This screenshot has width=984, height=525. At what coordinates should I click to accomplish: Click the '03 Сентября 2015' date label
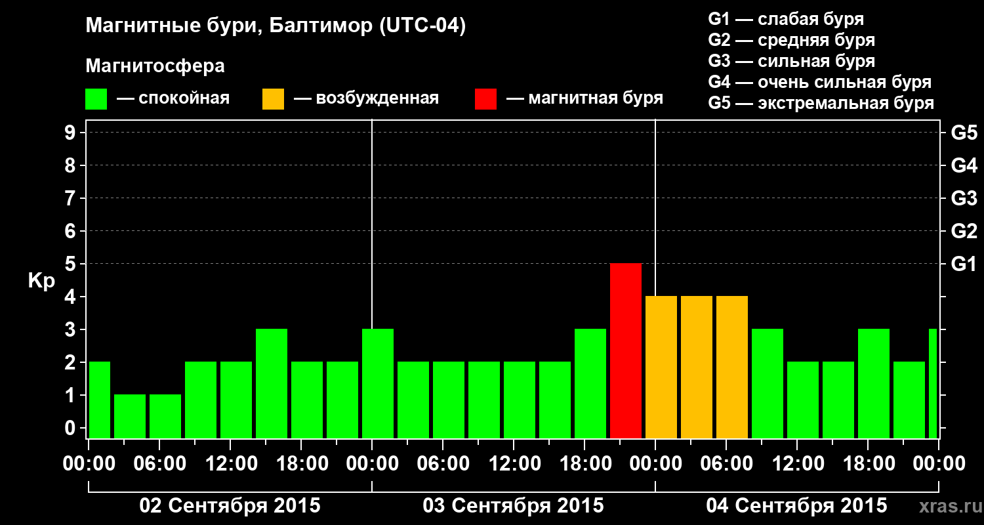(514, 506)
